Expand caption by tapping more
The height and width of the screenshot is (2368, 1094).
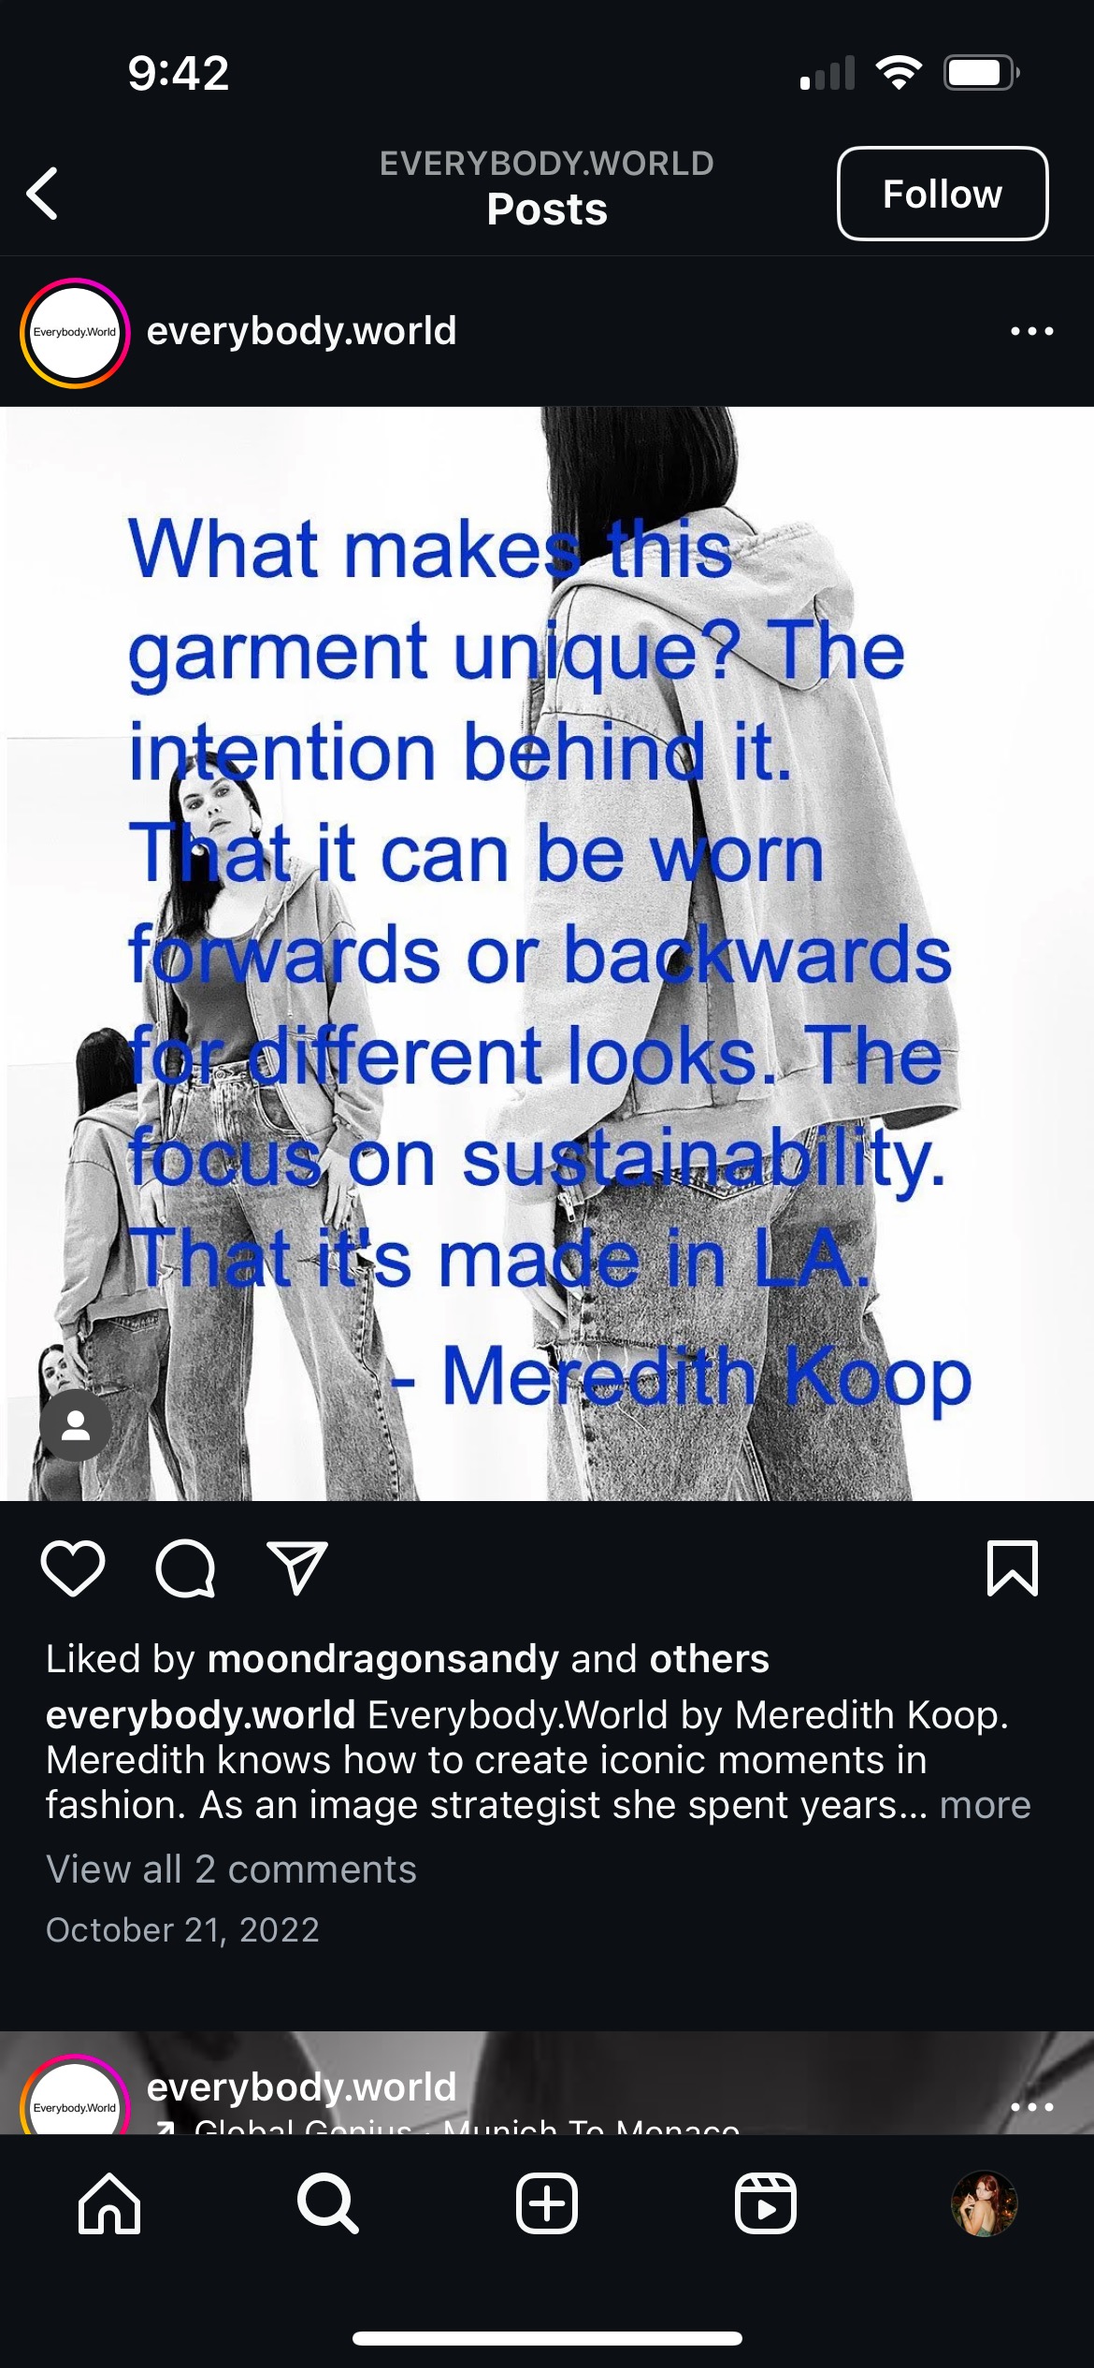tap(985, 1805)
